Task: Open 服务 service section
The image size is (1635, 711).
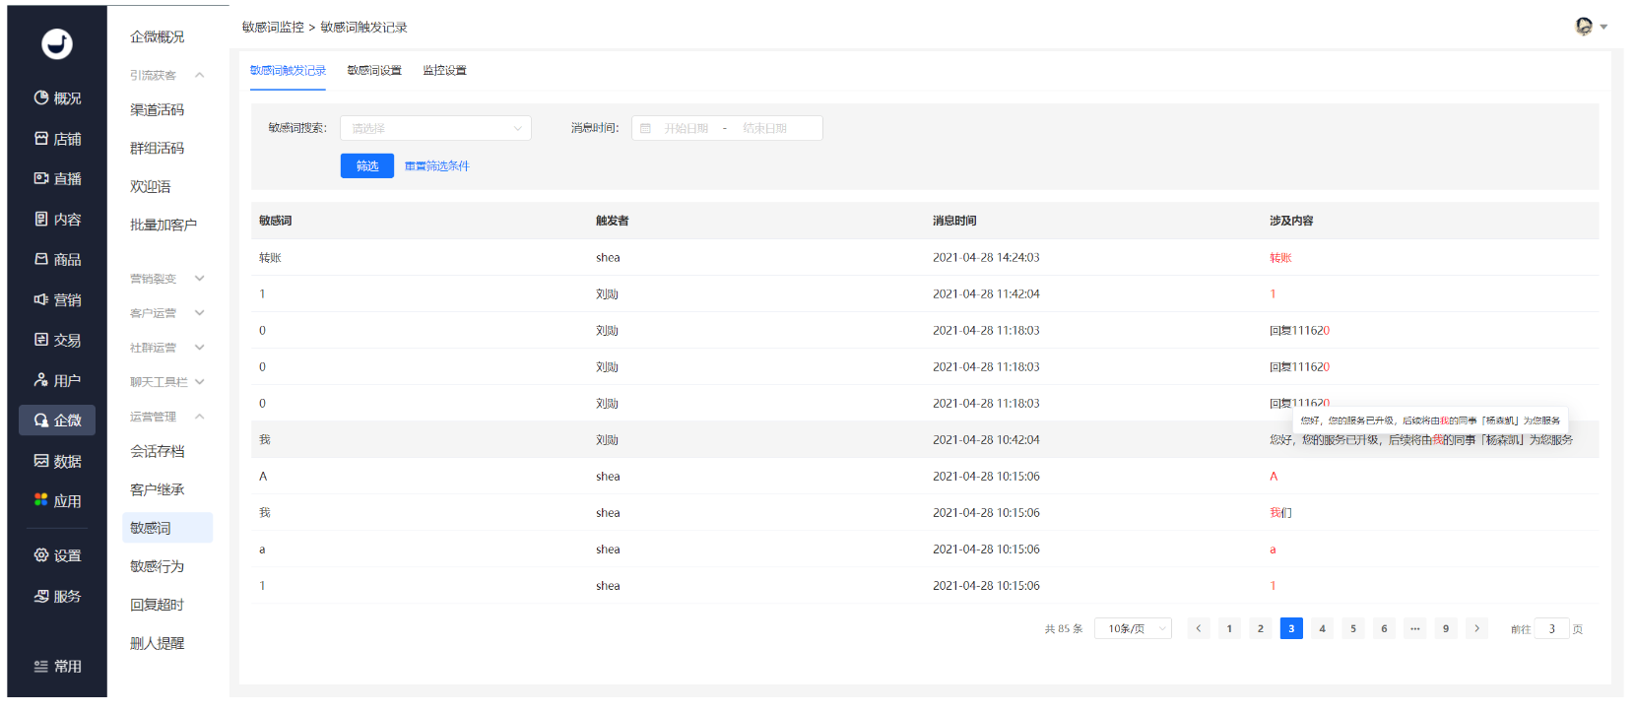Action: (57, 597)
